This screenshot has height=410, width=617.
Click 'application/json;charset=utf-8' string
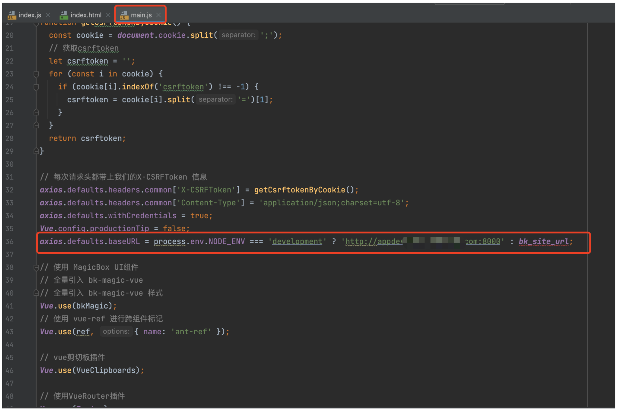tap(332, 203)
